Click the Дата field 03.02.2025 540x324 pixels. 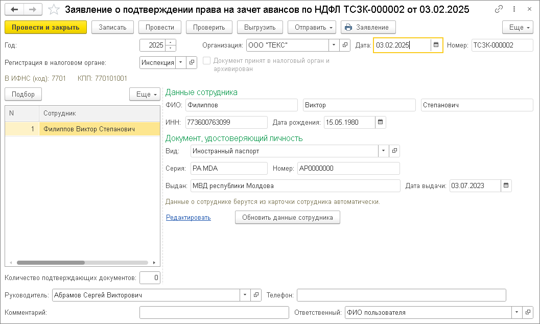[402, 45]
